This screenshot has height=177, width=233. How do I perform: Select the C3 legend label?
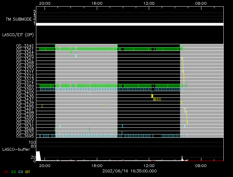point(21,172)
